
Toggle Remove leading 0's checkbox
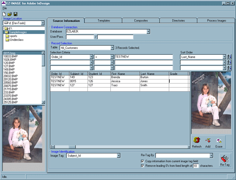pyautogui.click(x=142, y=166)
